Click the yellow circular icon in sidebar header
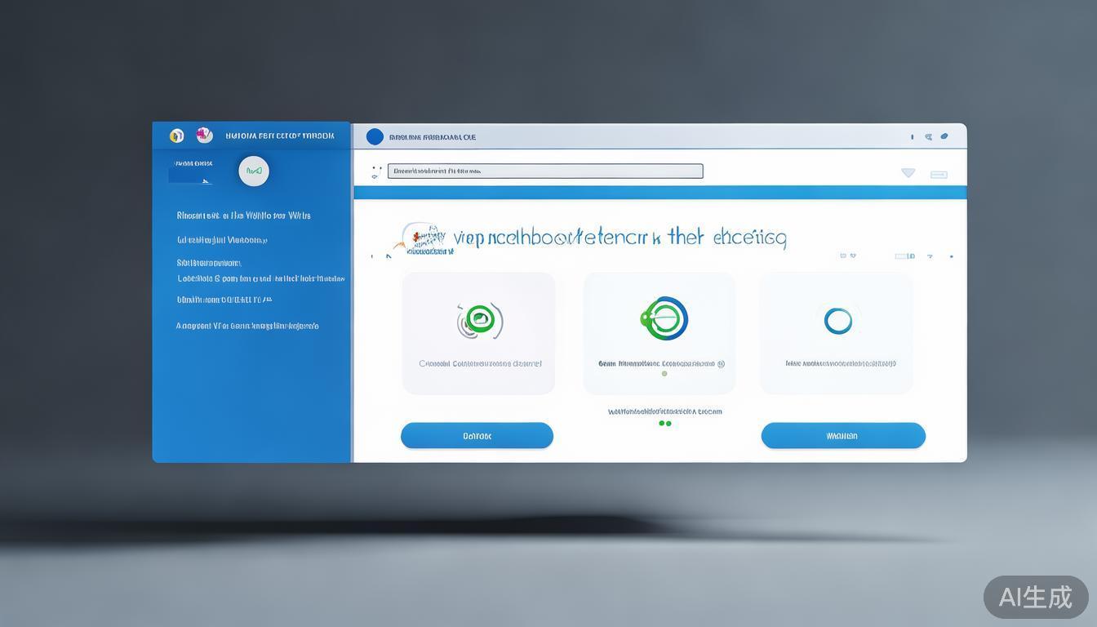The image size is (1097, 627). [176, 136]
